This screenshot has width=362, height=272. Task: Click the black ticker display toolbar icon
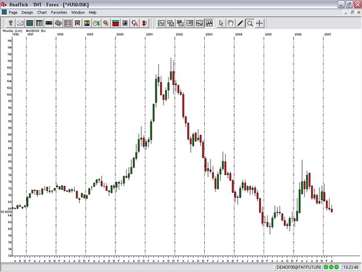49,23
